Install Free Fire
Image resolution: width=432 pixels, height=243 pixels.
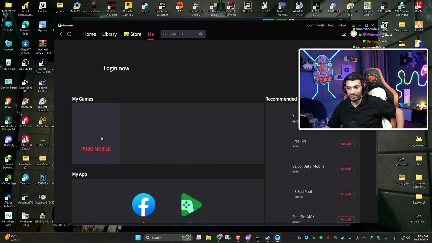point(346,144)
